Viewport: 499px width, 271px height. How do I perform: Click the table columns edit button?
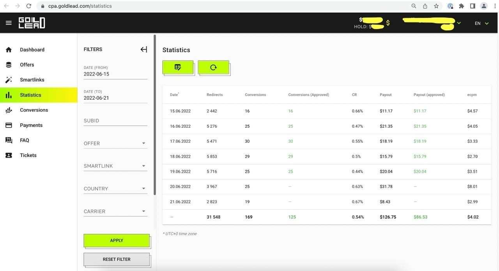point(178,67)
